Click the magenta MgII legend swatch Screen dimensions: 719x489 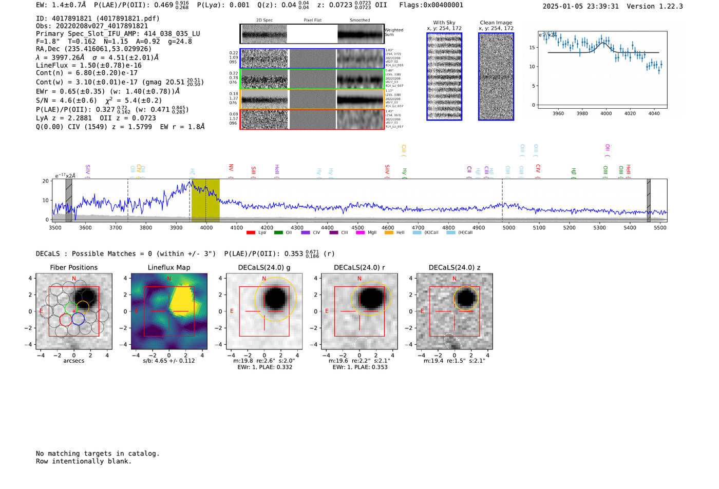pos(361,233)
